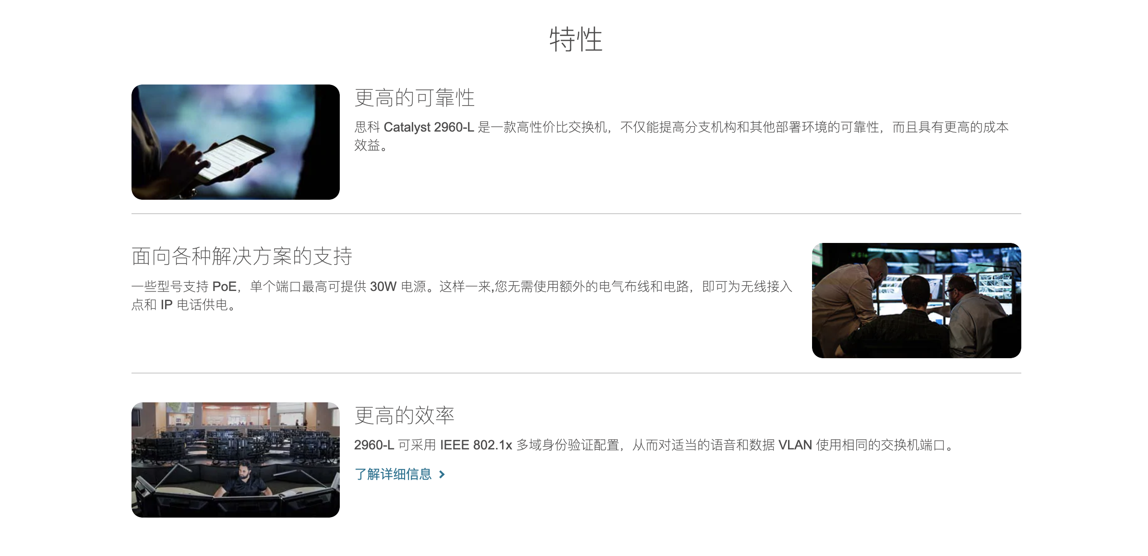Click the 更高的可靠性 heading
This screenshot has height=556, width=1148.
(415, 97)
